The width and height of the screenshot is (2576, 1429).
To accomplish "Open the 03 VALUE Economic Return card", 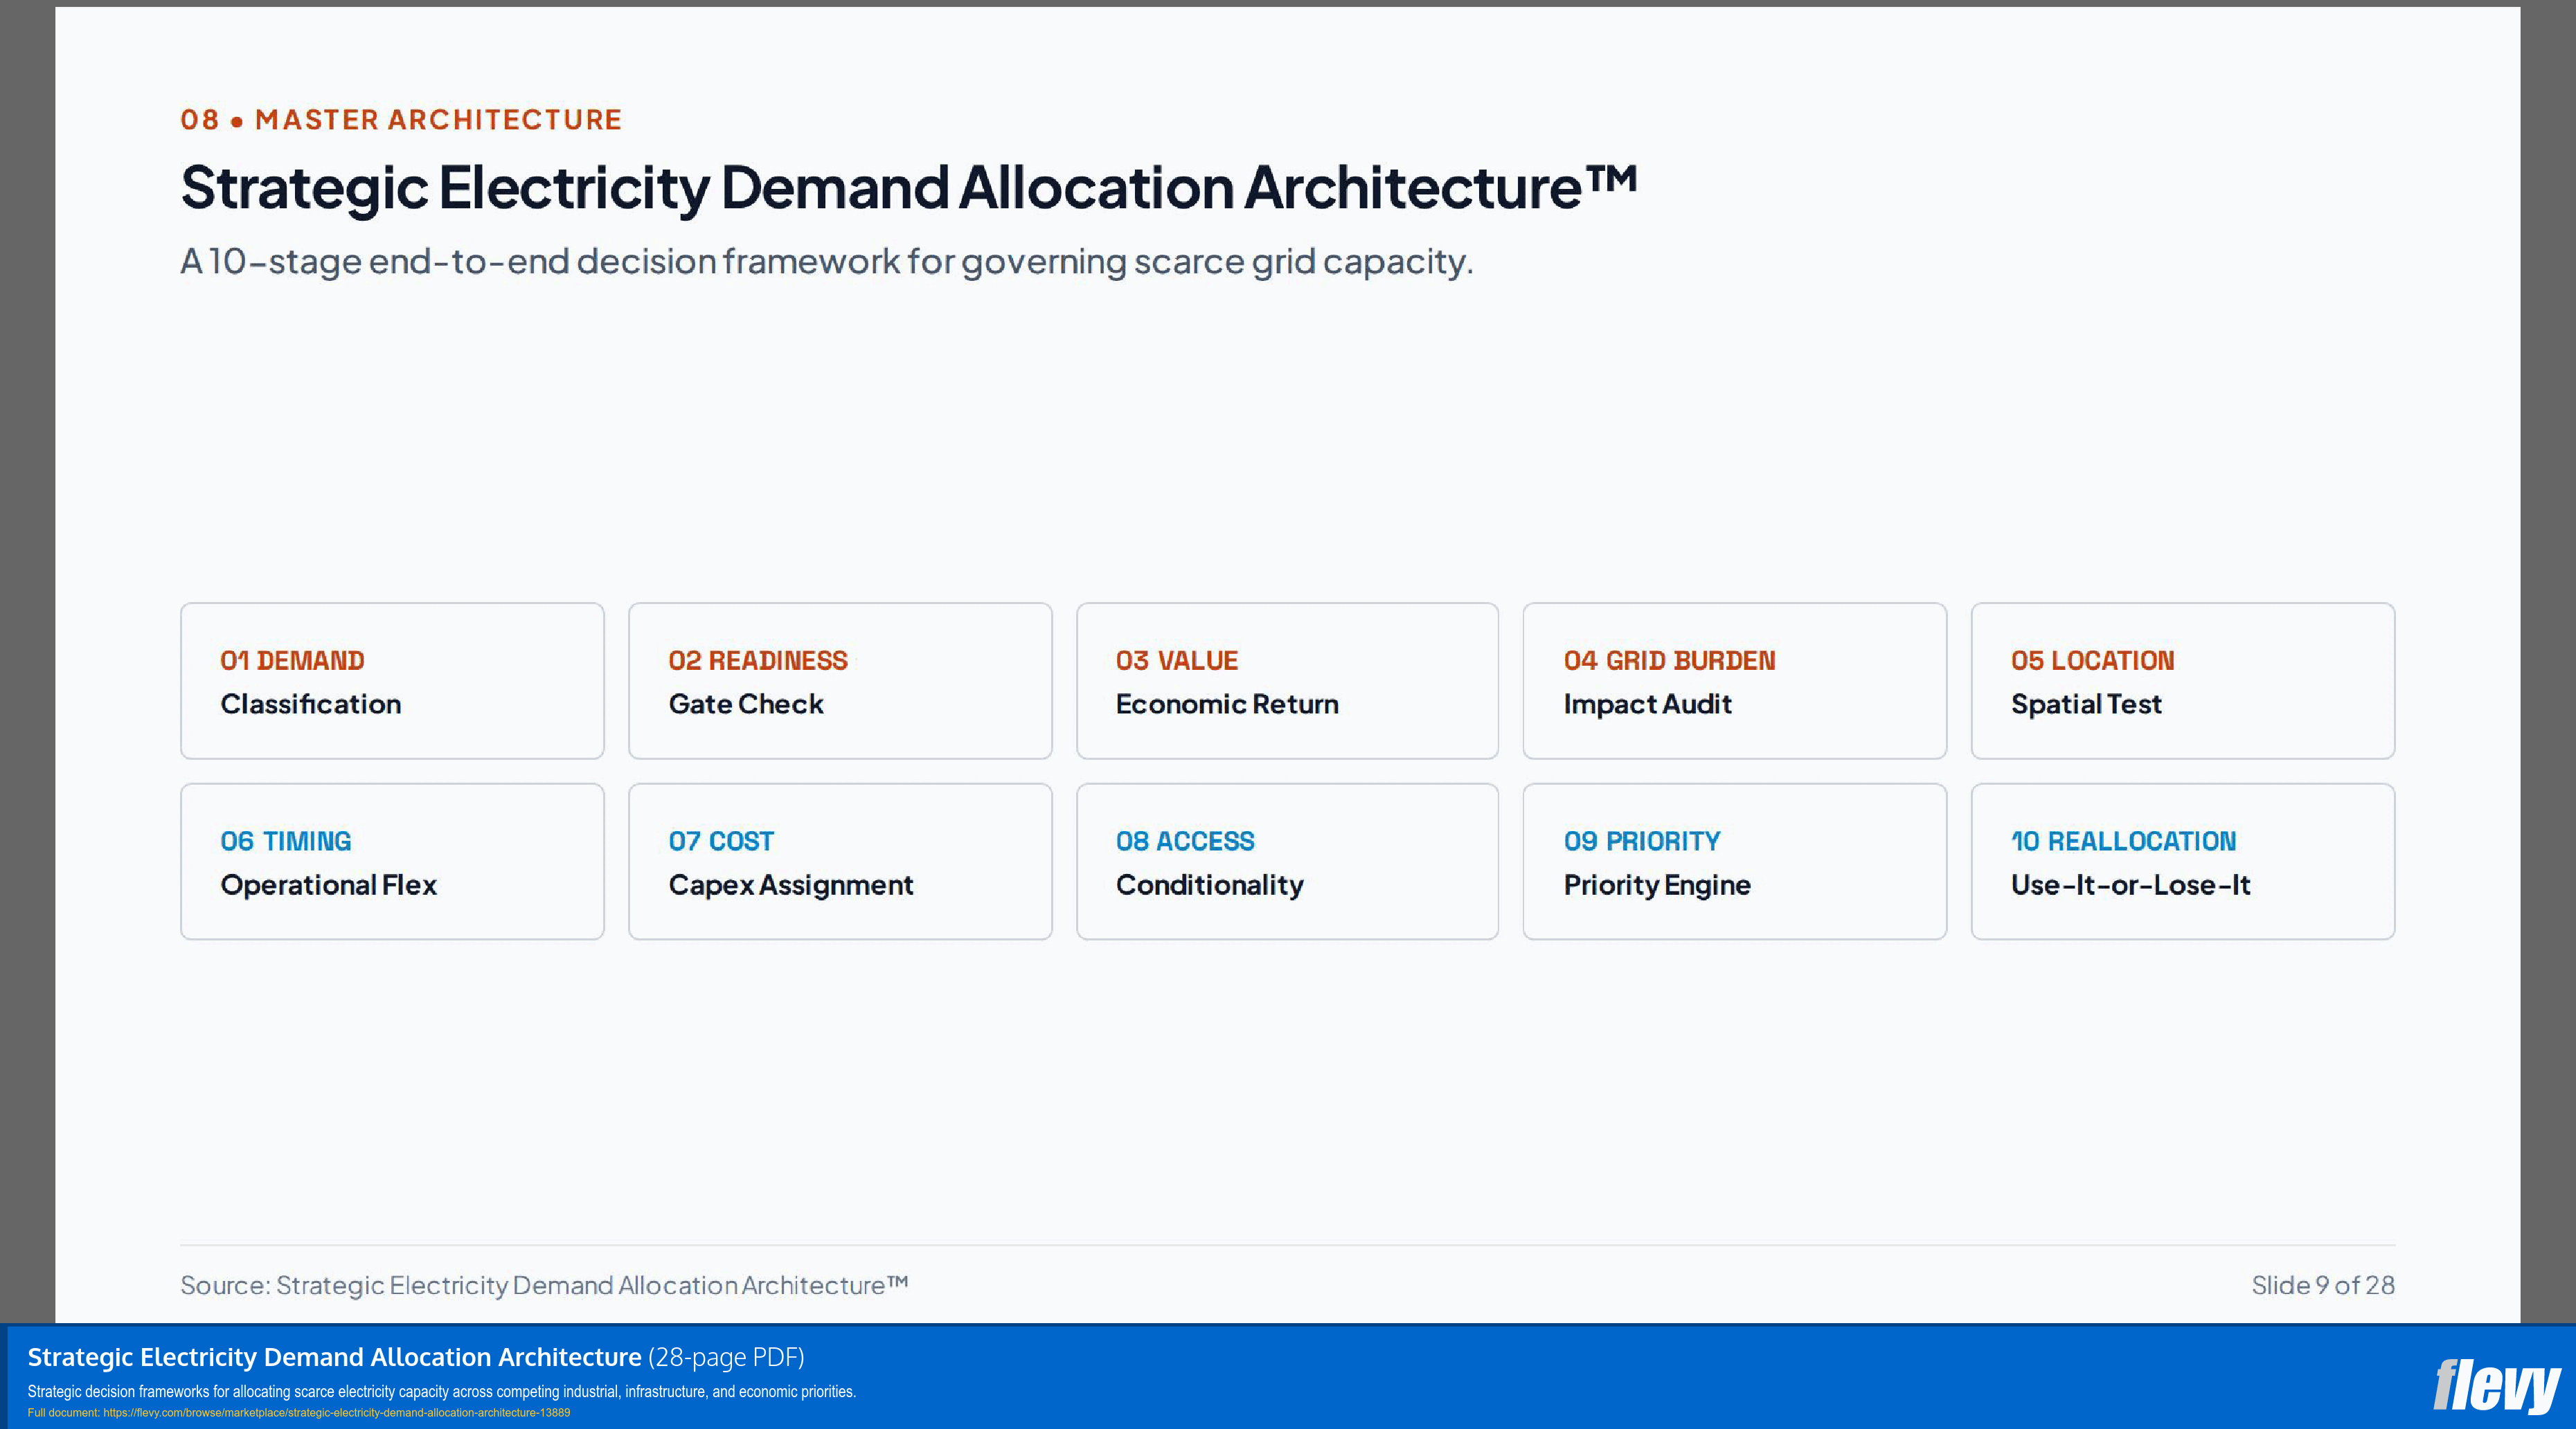I will (1287, 680).
